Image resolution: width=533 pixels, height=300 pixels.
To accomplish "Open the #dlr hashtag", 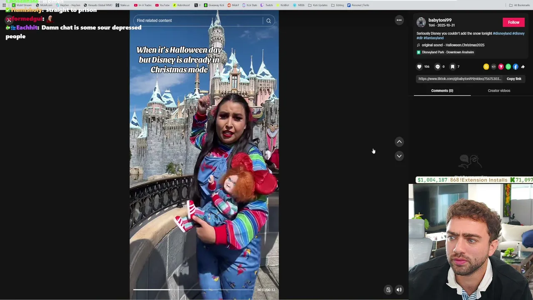I will click(x=419, y=38).
